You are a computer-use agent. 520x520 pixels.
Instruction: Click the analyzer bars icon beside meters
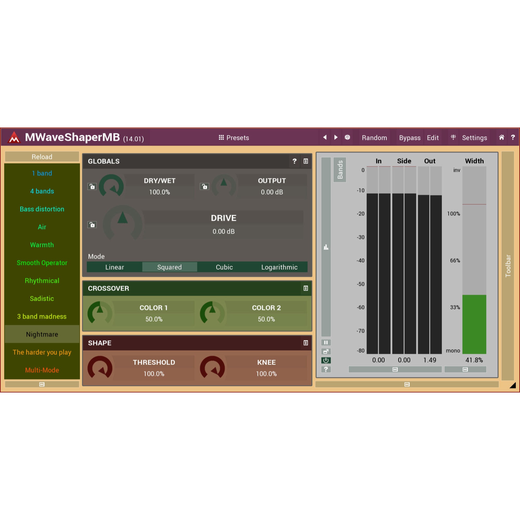[x=326, y=247]
